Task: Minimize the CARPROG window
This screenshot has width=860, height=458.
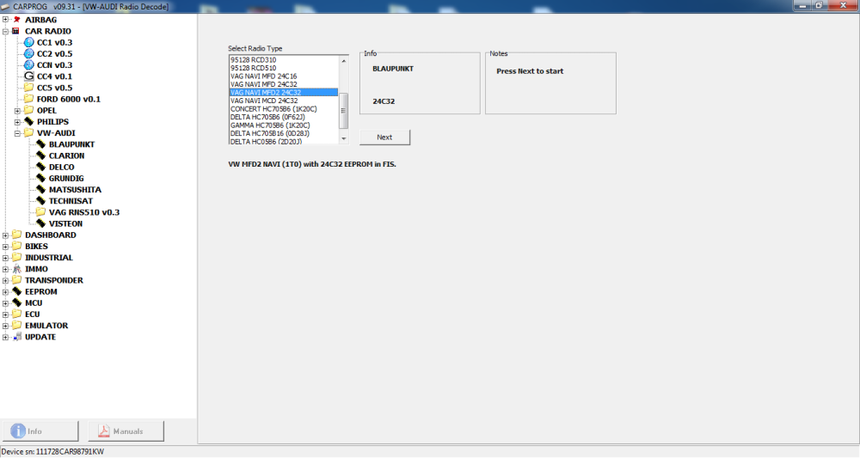Action: [x=803, y=5]
